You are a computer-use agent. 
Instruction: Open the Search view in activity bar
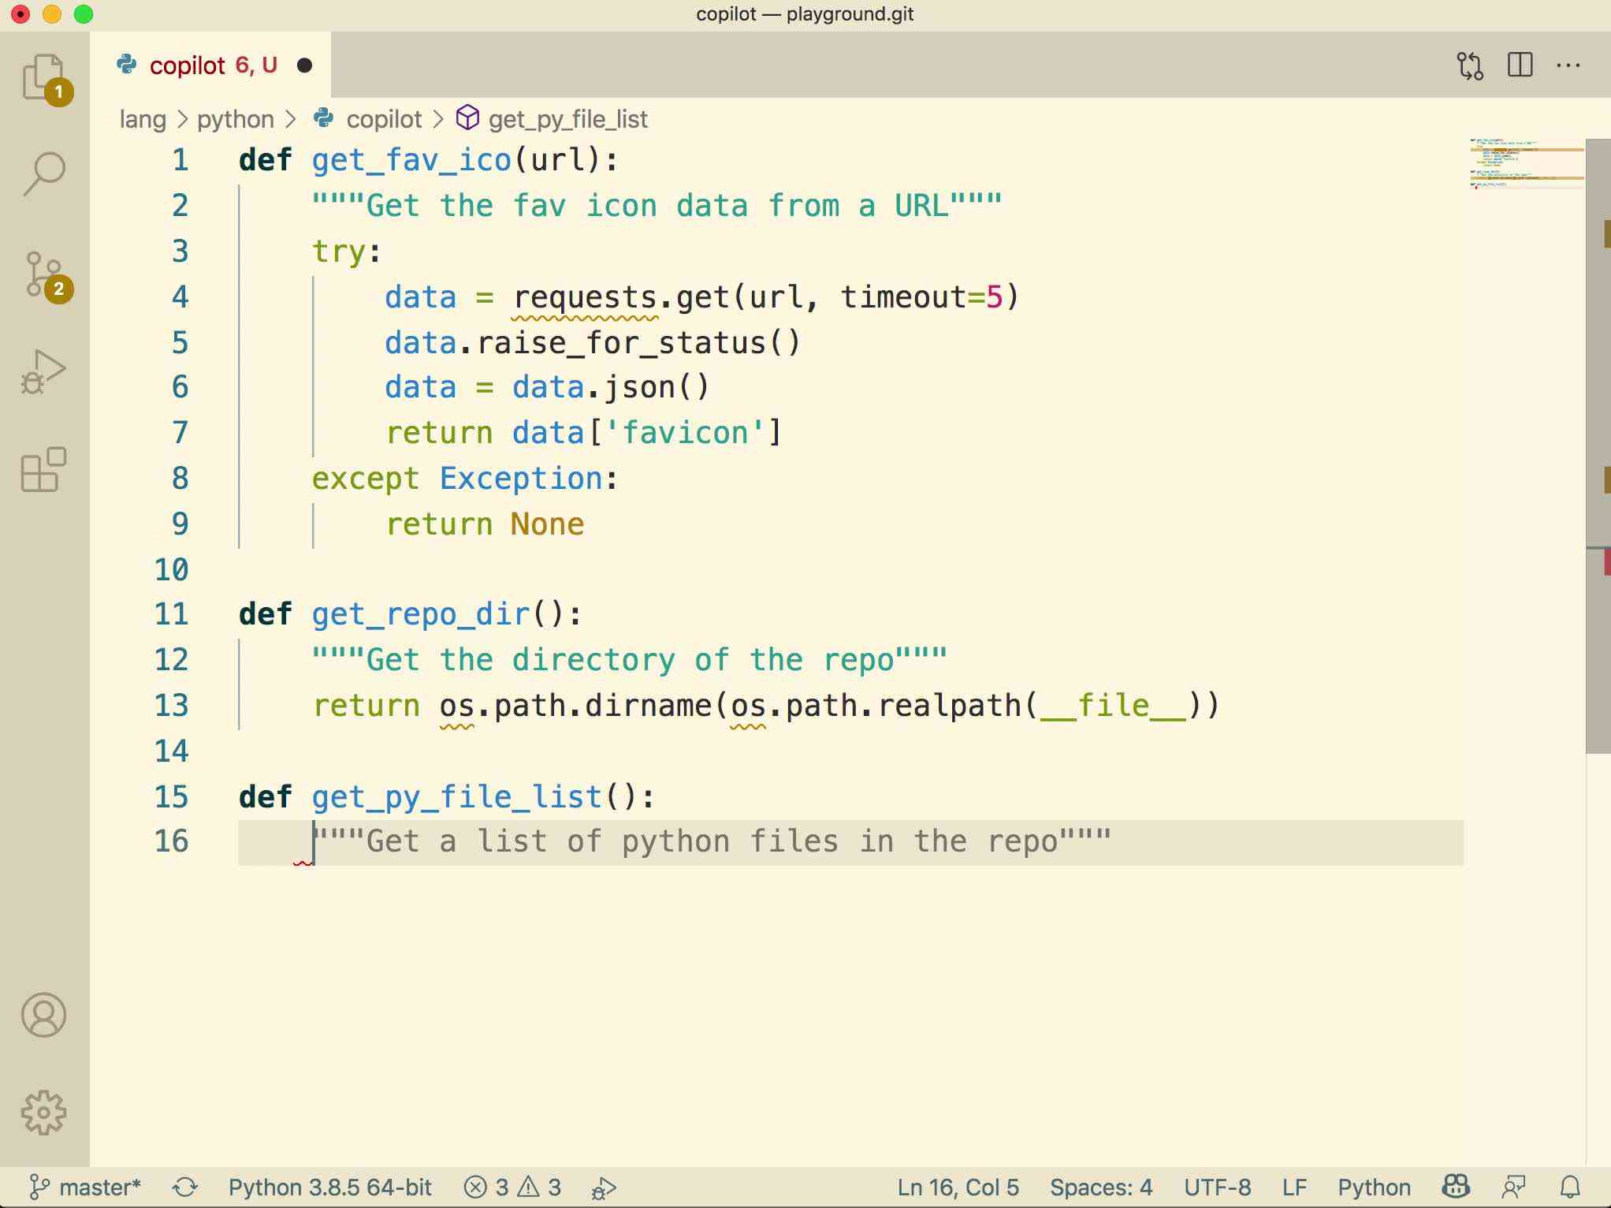coord(44,174)
